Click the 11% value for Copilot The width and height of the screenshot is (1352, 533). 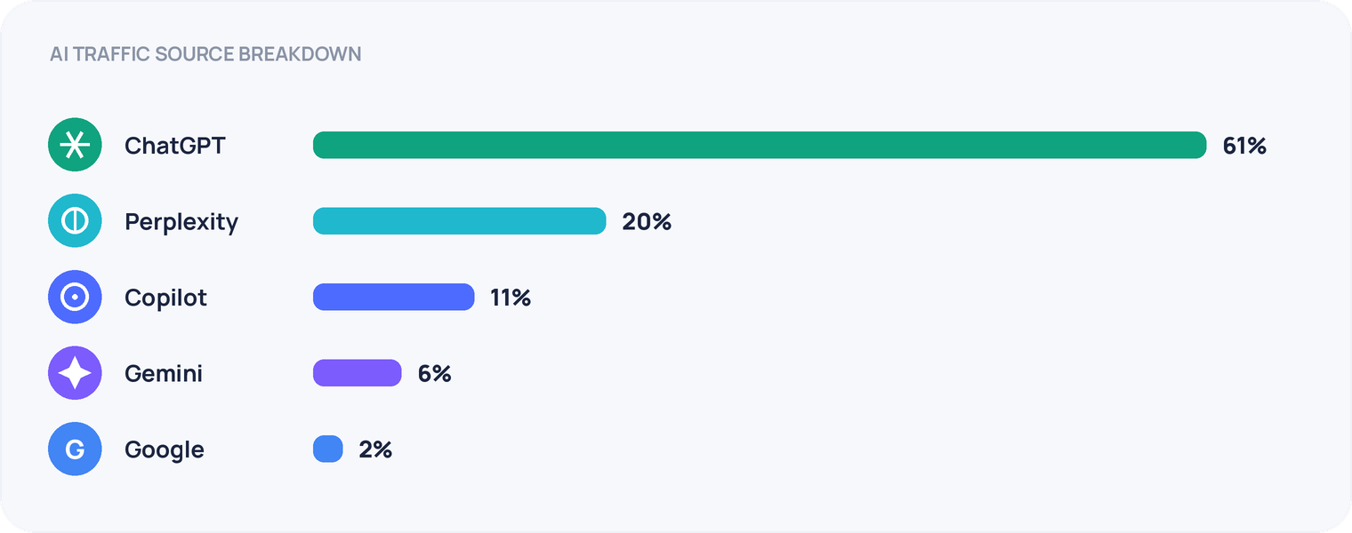511,298
